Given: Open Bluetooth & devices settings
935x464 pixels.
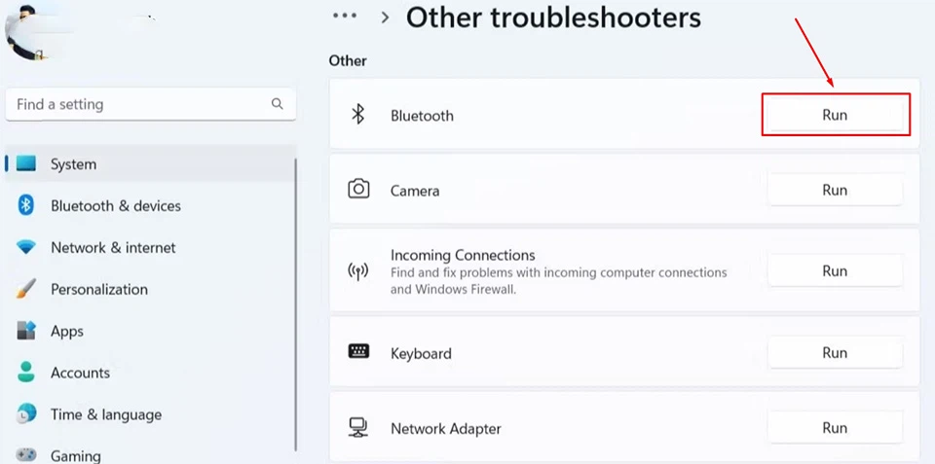Looking at the screenshot, I should pyautogui.click(x=115, y=206).
